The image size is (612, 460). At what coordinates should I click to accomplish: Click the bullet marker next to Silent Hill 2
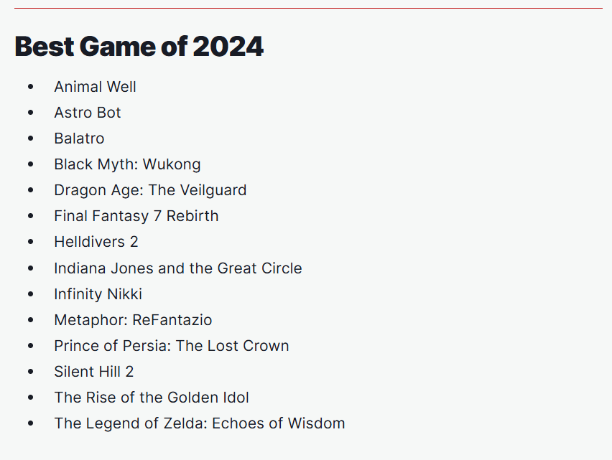[x=30, y=372]
